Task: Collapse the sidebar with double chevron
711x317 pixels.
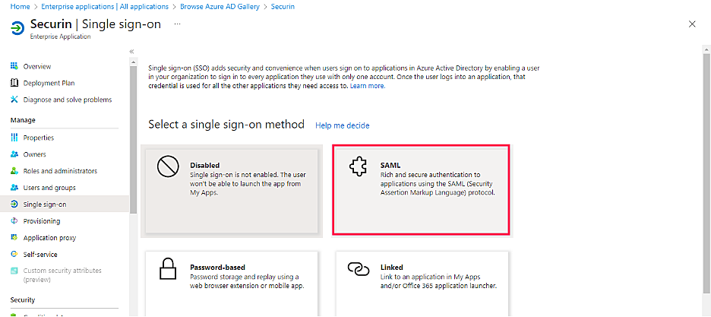Action: (x=131, y=52)
